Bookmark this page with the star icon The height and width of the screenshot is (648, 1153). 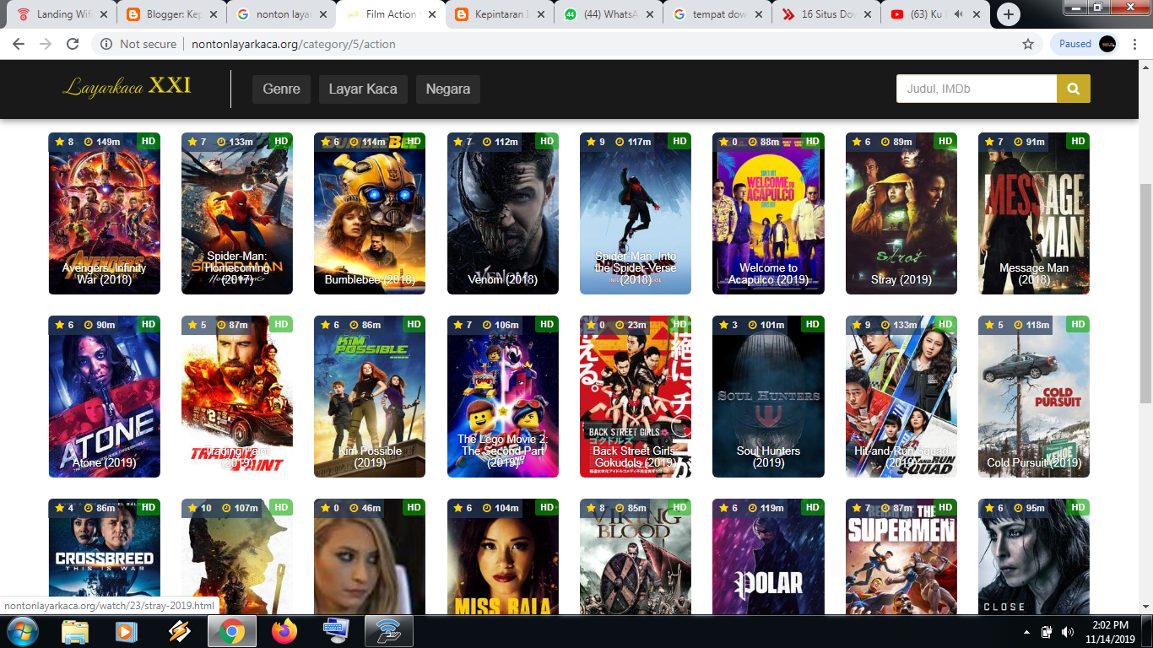tap(1028, 44)
